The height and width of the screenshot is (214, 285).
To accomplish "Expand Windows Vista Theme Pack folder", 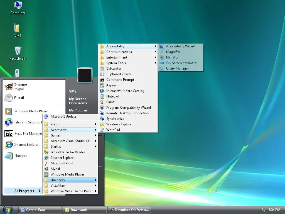I will point(70,191).
